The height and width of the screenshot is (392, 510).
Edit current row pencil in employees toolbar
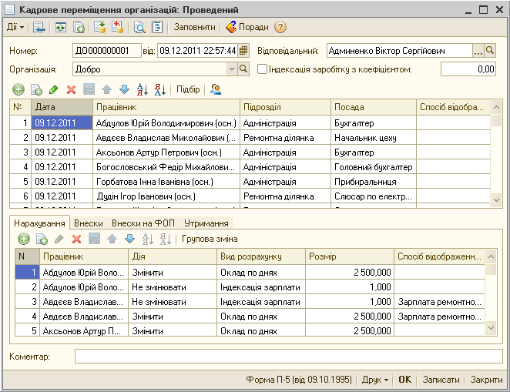tap(54, 89)
